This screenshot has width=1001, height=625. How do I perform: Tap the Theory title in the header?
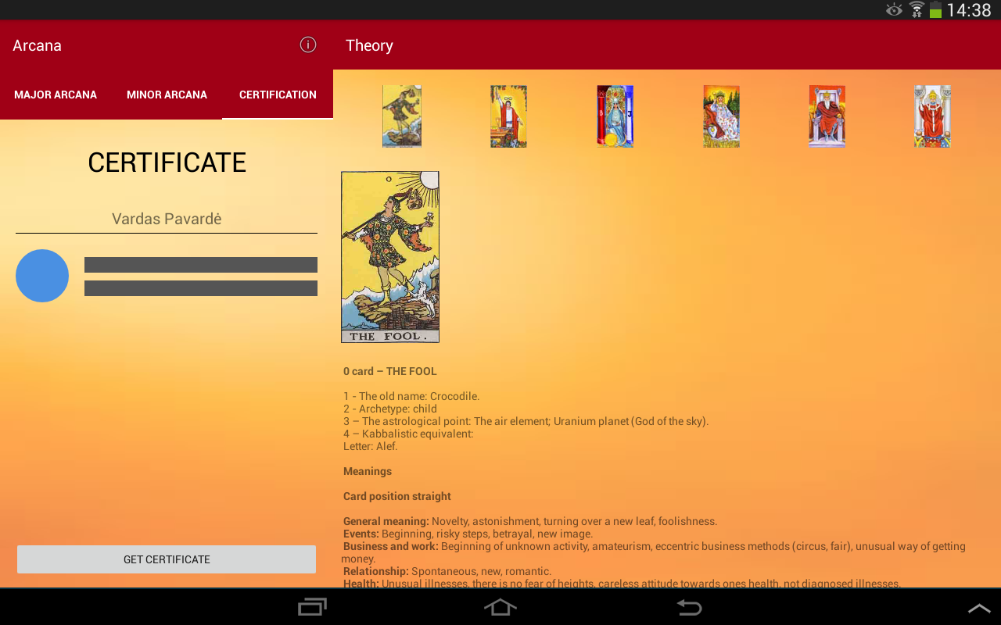click(369, 45)
